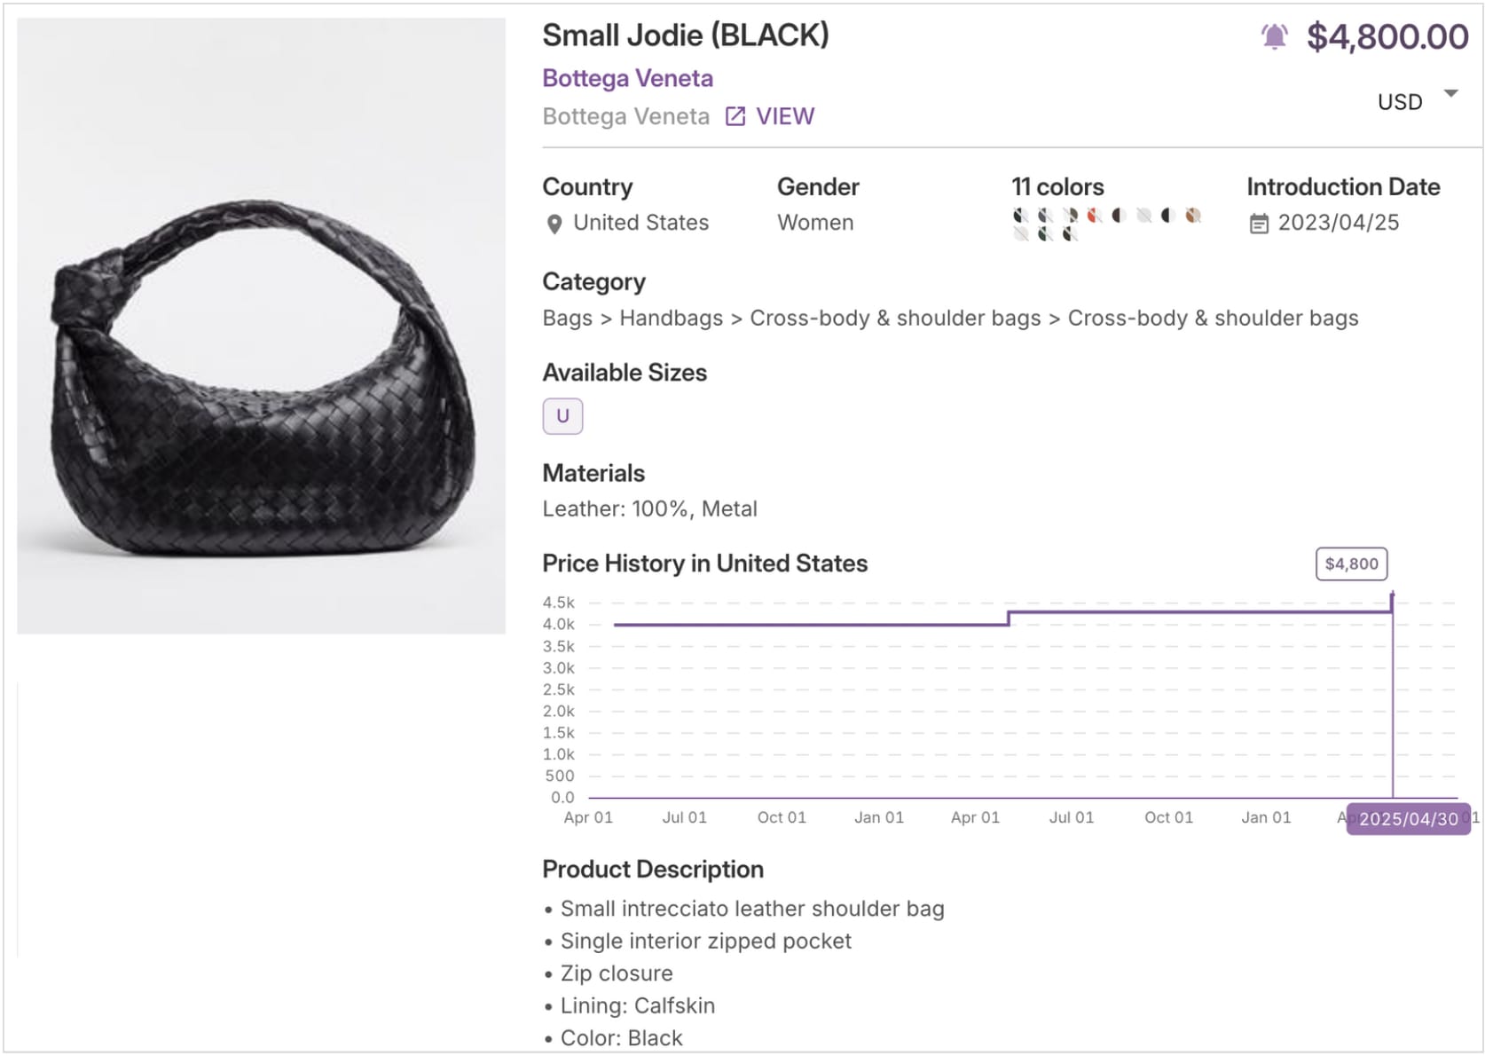Select the orange color swatch
This screenshot has height=1056, width=1485.
click(x=1092, y=215)
